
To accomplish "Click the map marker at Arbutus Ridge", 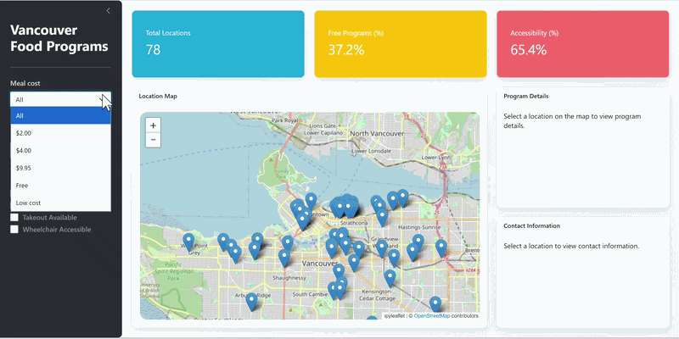I will [251, 301].
